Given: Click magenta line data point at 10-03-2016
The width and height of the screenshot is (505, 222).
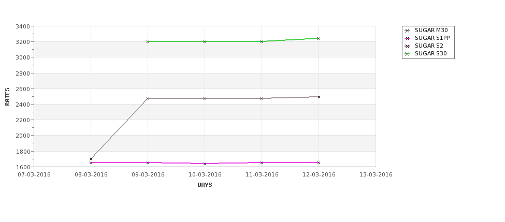Looking at the screenshot, I should [x=205, y=164].
